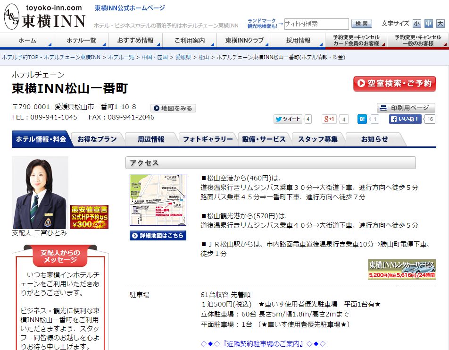Image resolution: width=449 pixels, height=350 pixels.
Task: Click the 東横INN公式ホームページ link
Action: coord(130,8)
